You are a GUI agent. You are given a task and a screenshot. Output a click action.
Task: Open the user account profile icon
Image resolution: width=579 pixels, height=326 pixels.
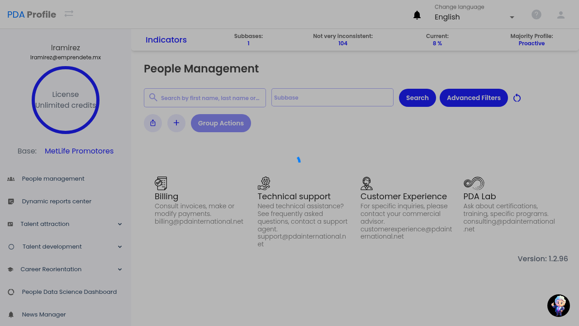click(560, 15)
